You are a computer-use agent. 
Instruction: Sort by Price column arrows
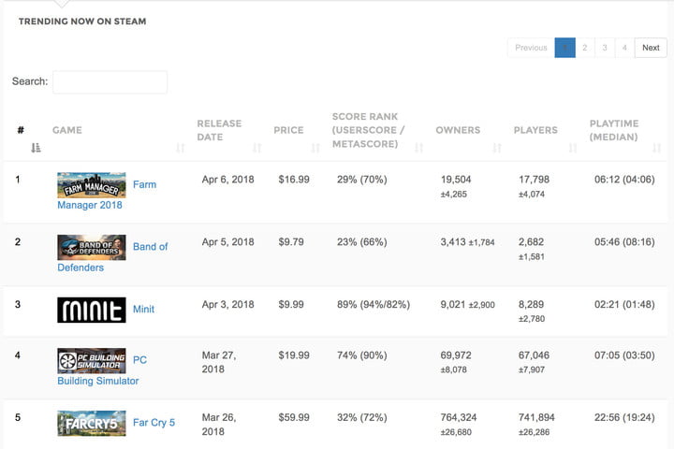click(315, 148)
